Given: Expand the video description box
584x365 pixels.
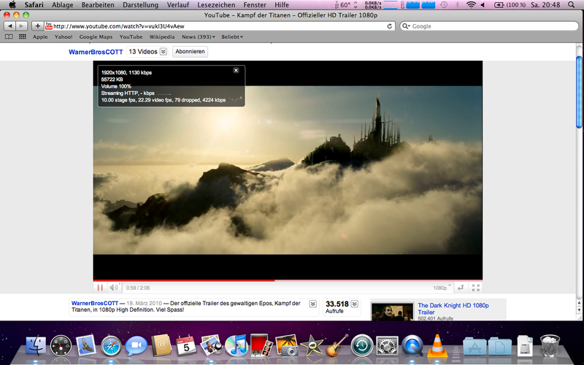Looking at the screenshot, I should click(x=313, y=304).
